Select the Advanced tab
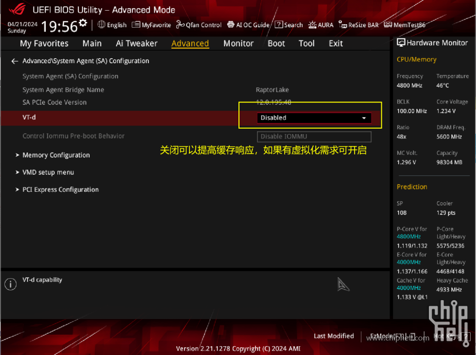The image size is (476, 355). pyautogui.click(x=190, y=43)
